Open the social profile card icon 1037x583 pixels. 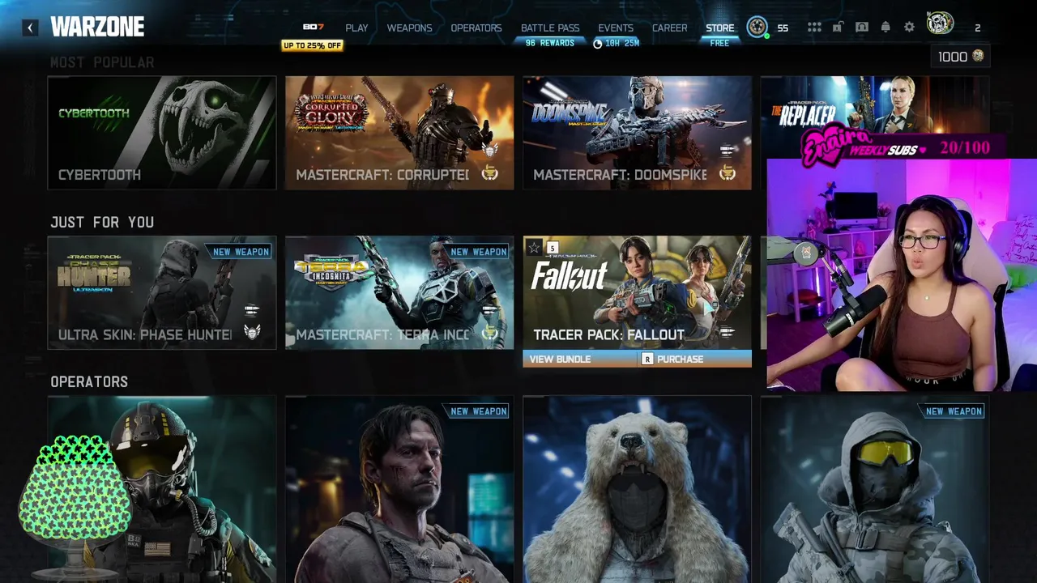pyautogui.click(x=862, y=28)
